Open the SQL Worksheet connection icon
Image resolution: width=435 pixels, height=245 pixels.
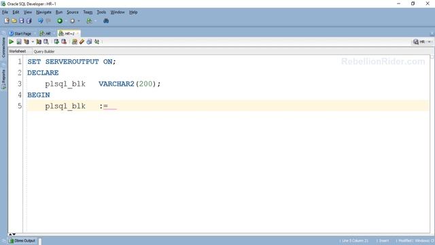point(89,21)
